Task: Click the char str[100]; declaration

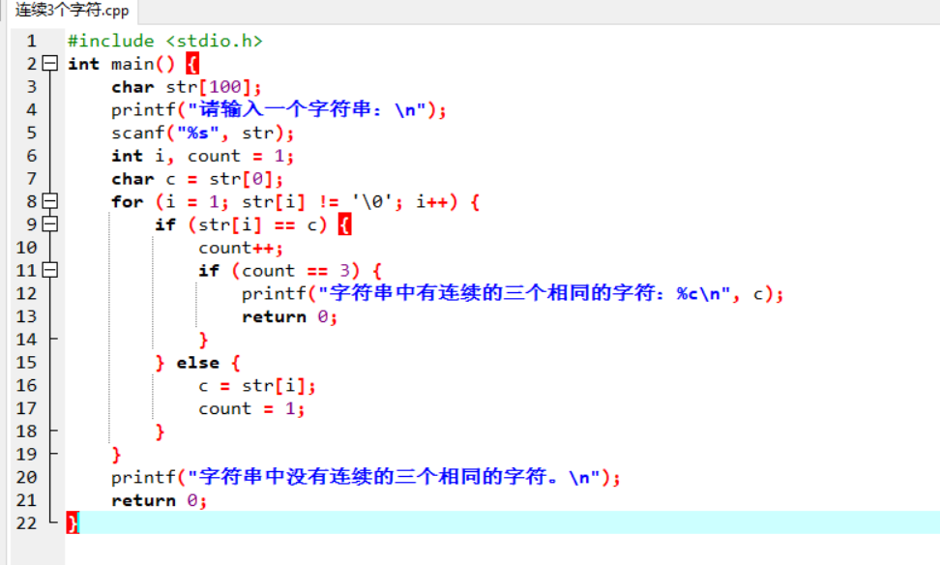Action: pyautogui.click(x=187, y=87)
